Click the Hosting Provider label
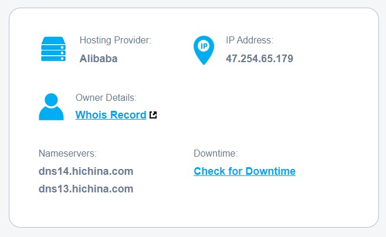The width and height of the screenshot is (386, 237). 116,40
